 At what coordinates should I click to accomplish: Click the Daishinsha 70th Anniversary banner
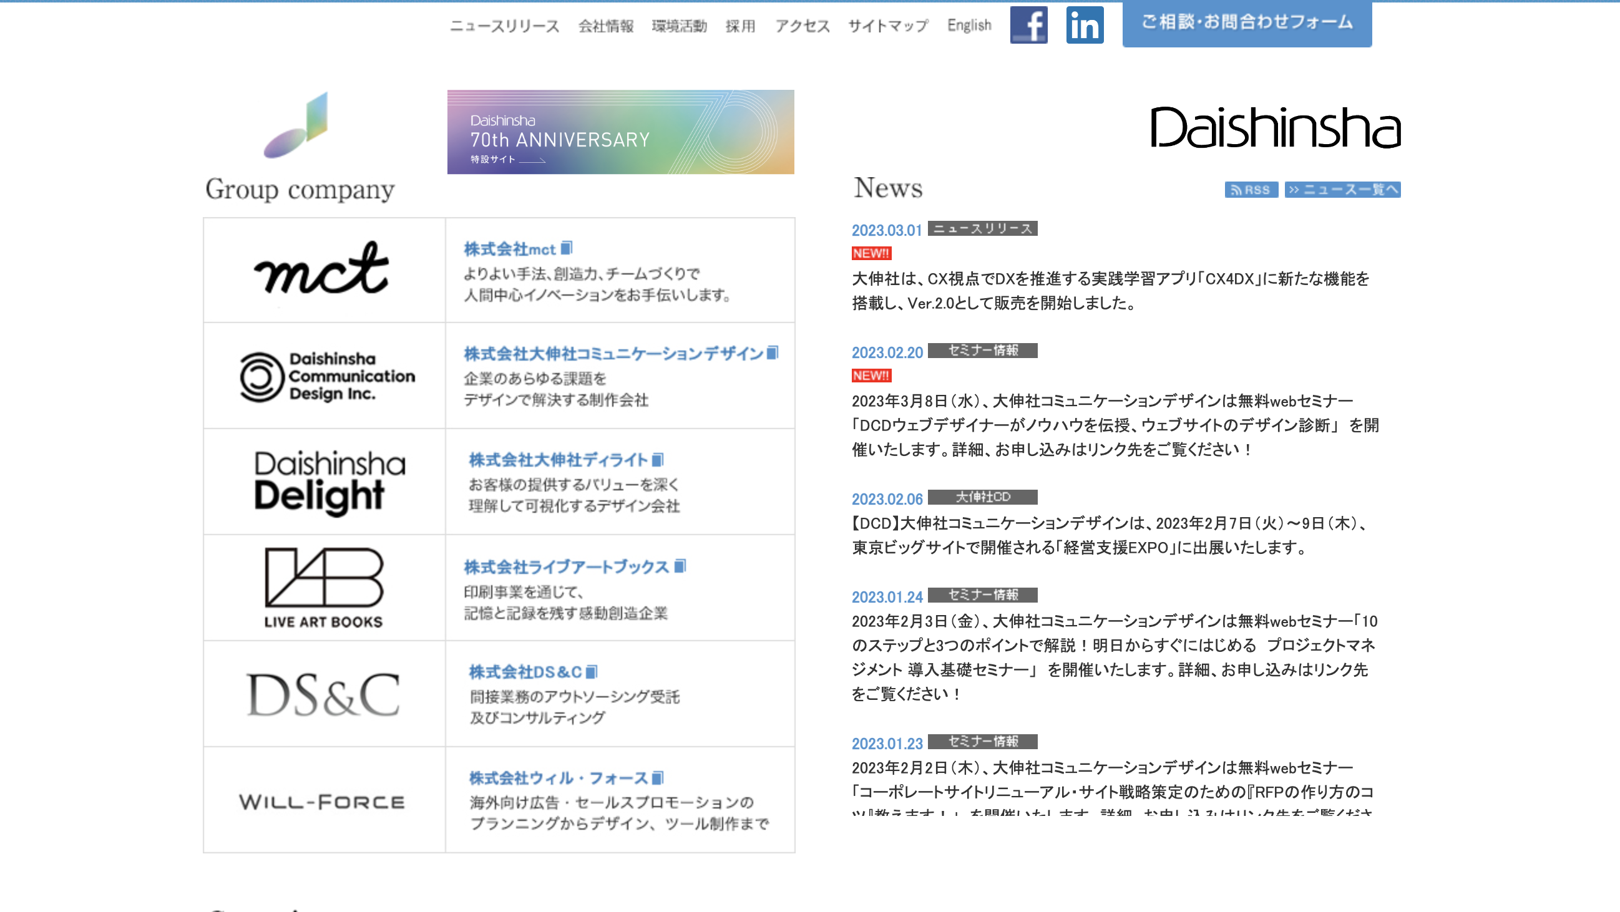pos(620,131)
